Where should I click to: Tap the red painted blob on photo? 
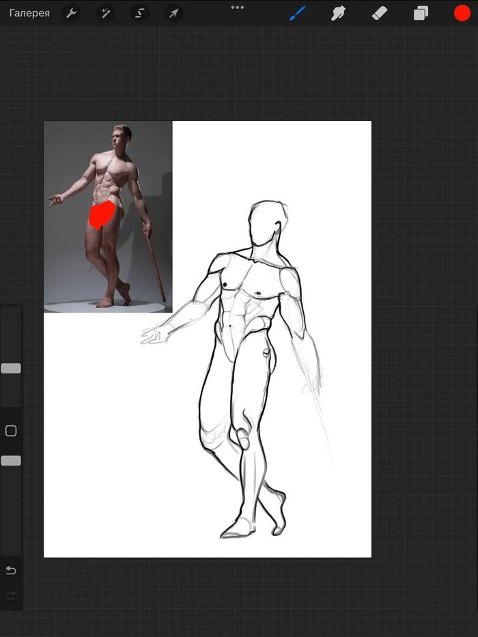[101, 215]
